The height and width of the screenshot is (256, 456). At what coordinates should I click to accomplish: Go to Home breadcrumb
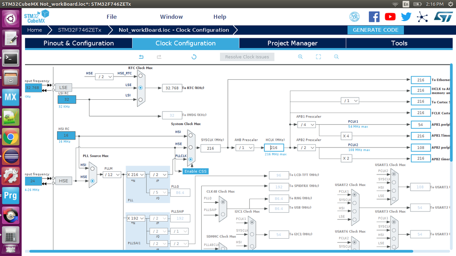point(35,30)
